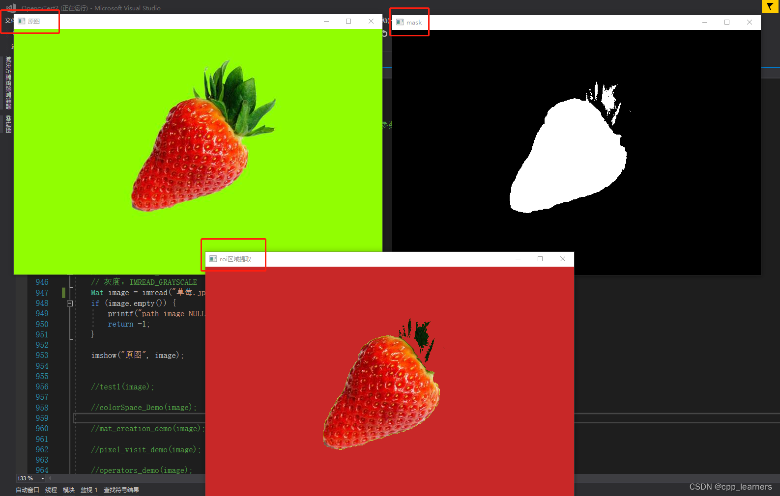Click the editor horizontal scroll left arrow
Viewport: 780px width, 496px height.
tap(50, 478)
